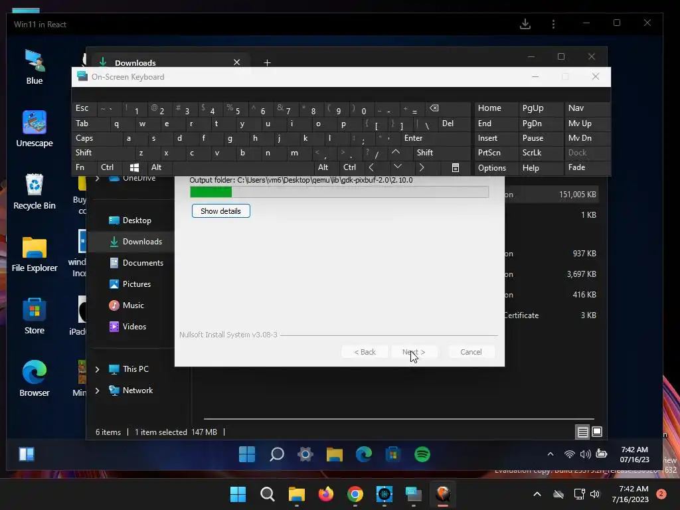Open Firefox on host taskbar

[325, 494]
